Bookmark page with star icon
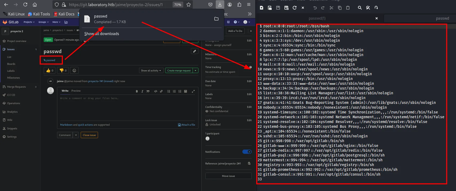This screenshot has height=191, width=456. coord(189,5)
